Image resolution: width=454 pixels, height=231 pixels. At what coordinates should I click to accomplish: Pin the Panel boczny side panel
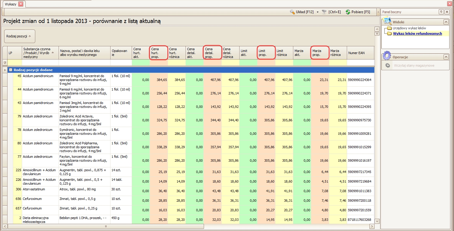(441, 12)
